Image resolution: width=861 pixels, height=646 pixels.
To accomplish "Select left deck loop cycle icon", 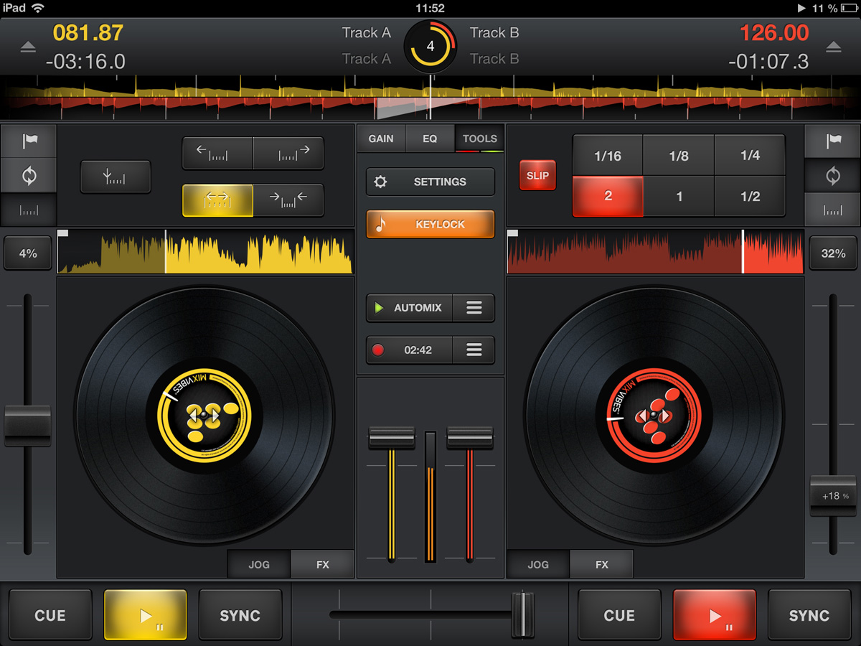I will click(x=29, y=176).
